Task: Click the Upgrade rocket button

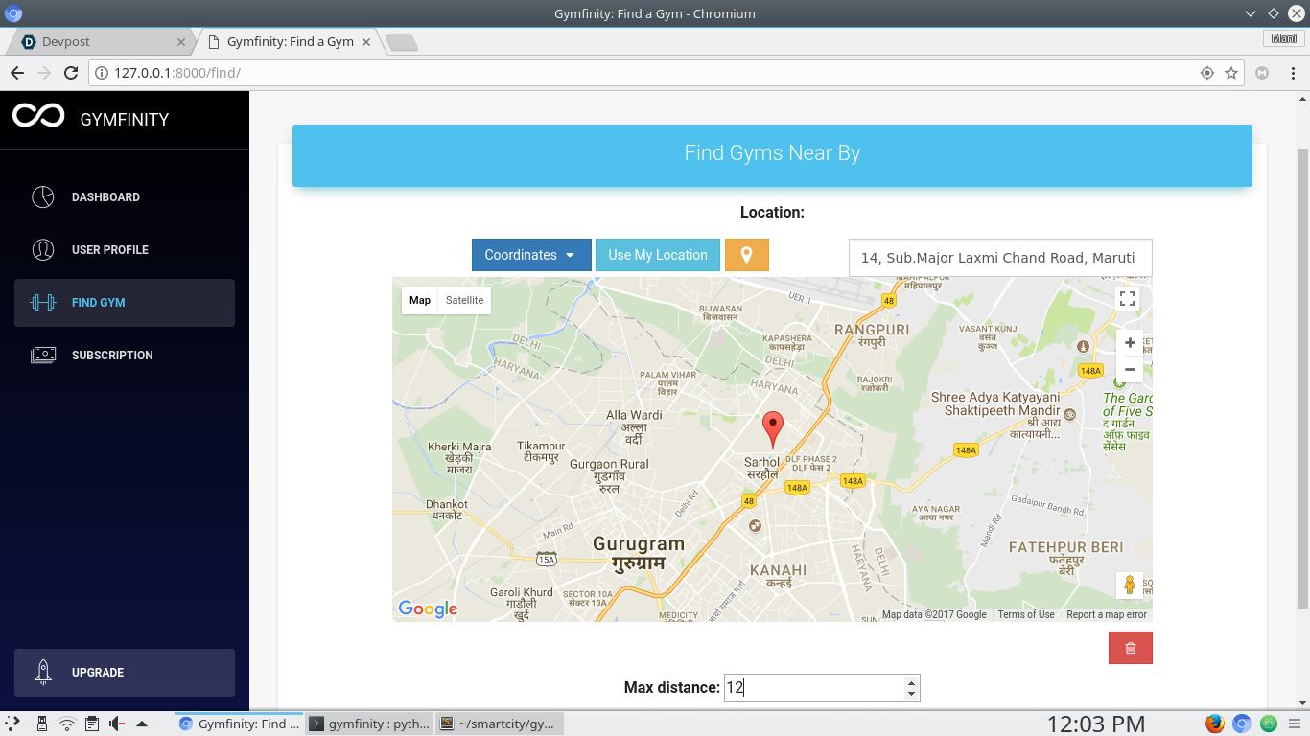Action: coord(125,673)
